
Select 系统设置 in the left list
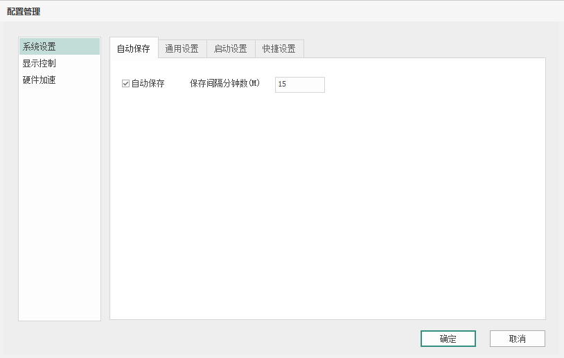point(60,46)
